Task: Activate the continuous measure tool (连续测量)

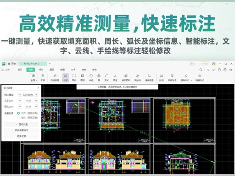Action: click(x=149, y=77)
